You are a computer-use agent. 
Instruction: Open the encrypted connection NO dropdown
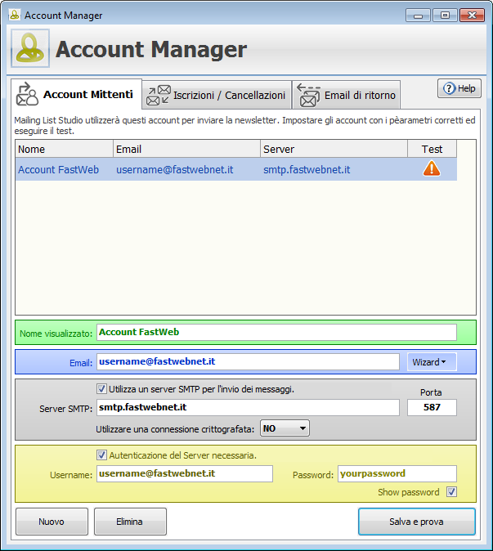[x=285, y=428]
